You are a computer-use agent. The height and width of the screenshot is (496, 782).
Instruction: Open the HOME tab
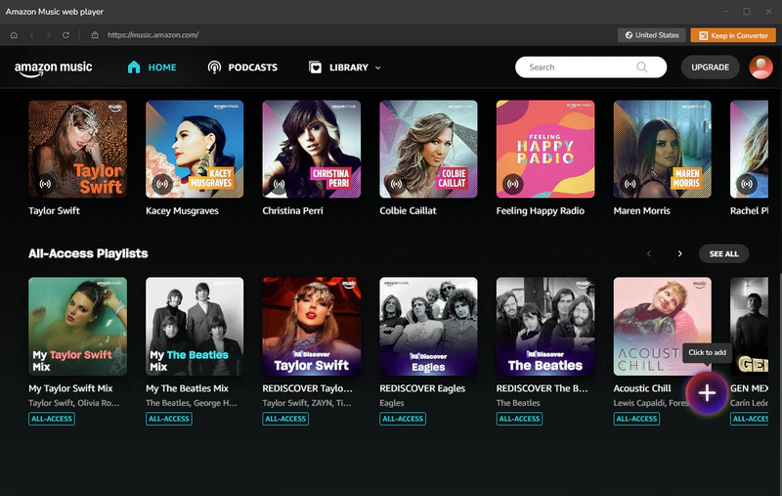pyautogui.click(x=152, y=68)
